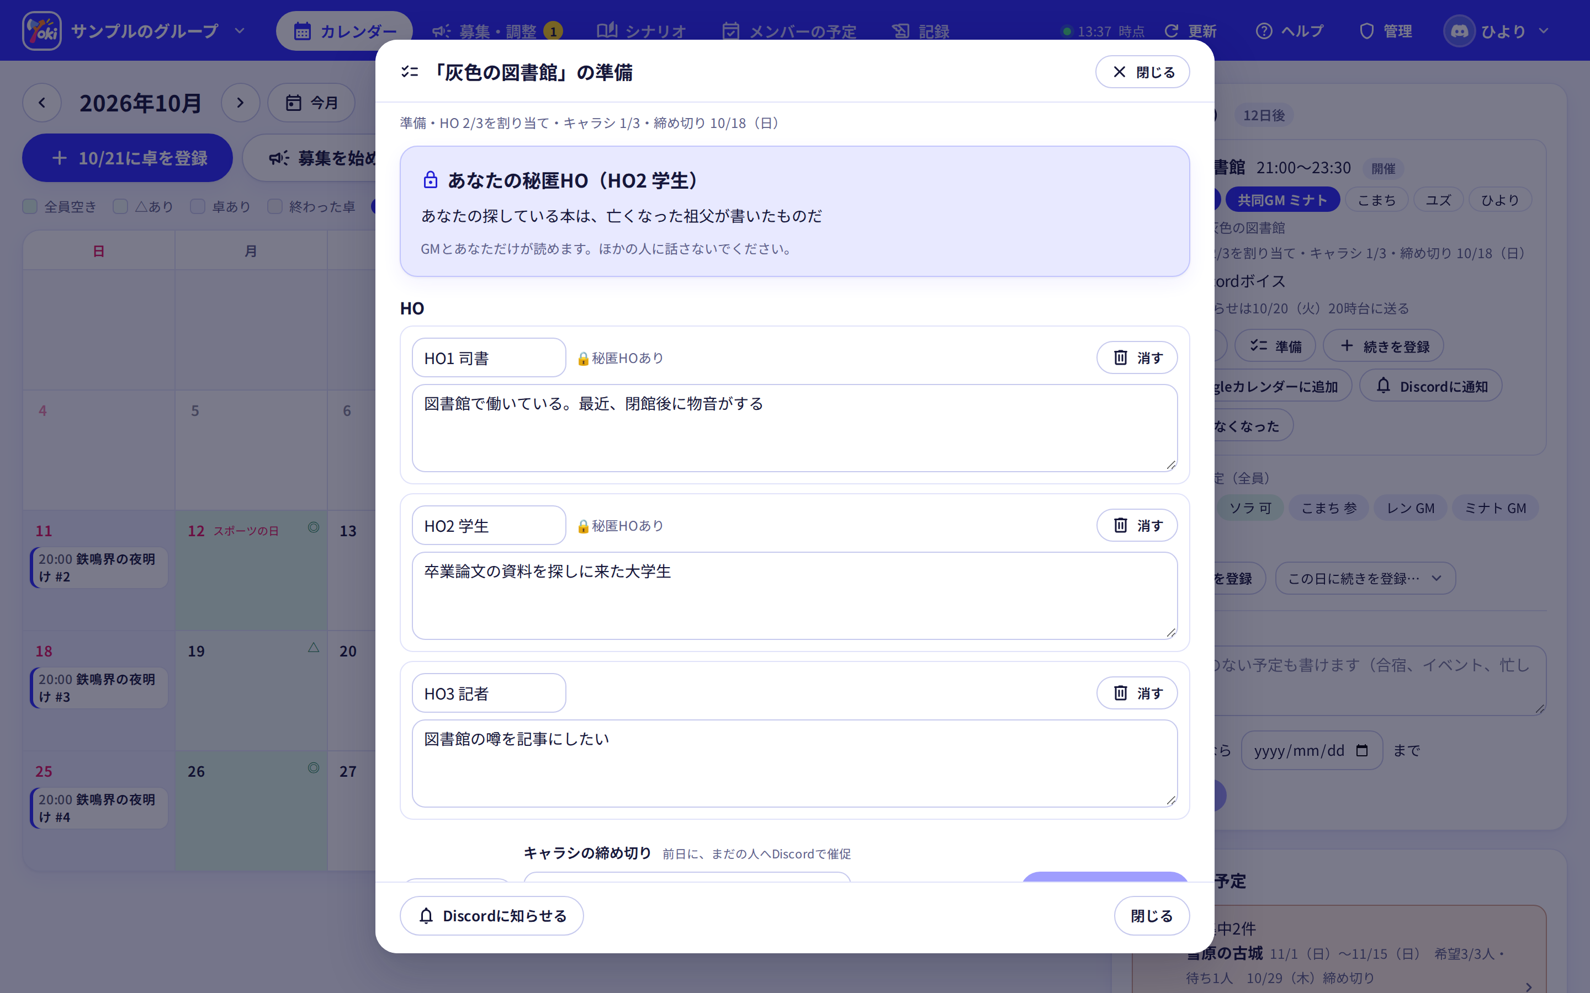Click the Discord avatar icon
This screenshot has width=1590, height=993.
point(1459,31)
